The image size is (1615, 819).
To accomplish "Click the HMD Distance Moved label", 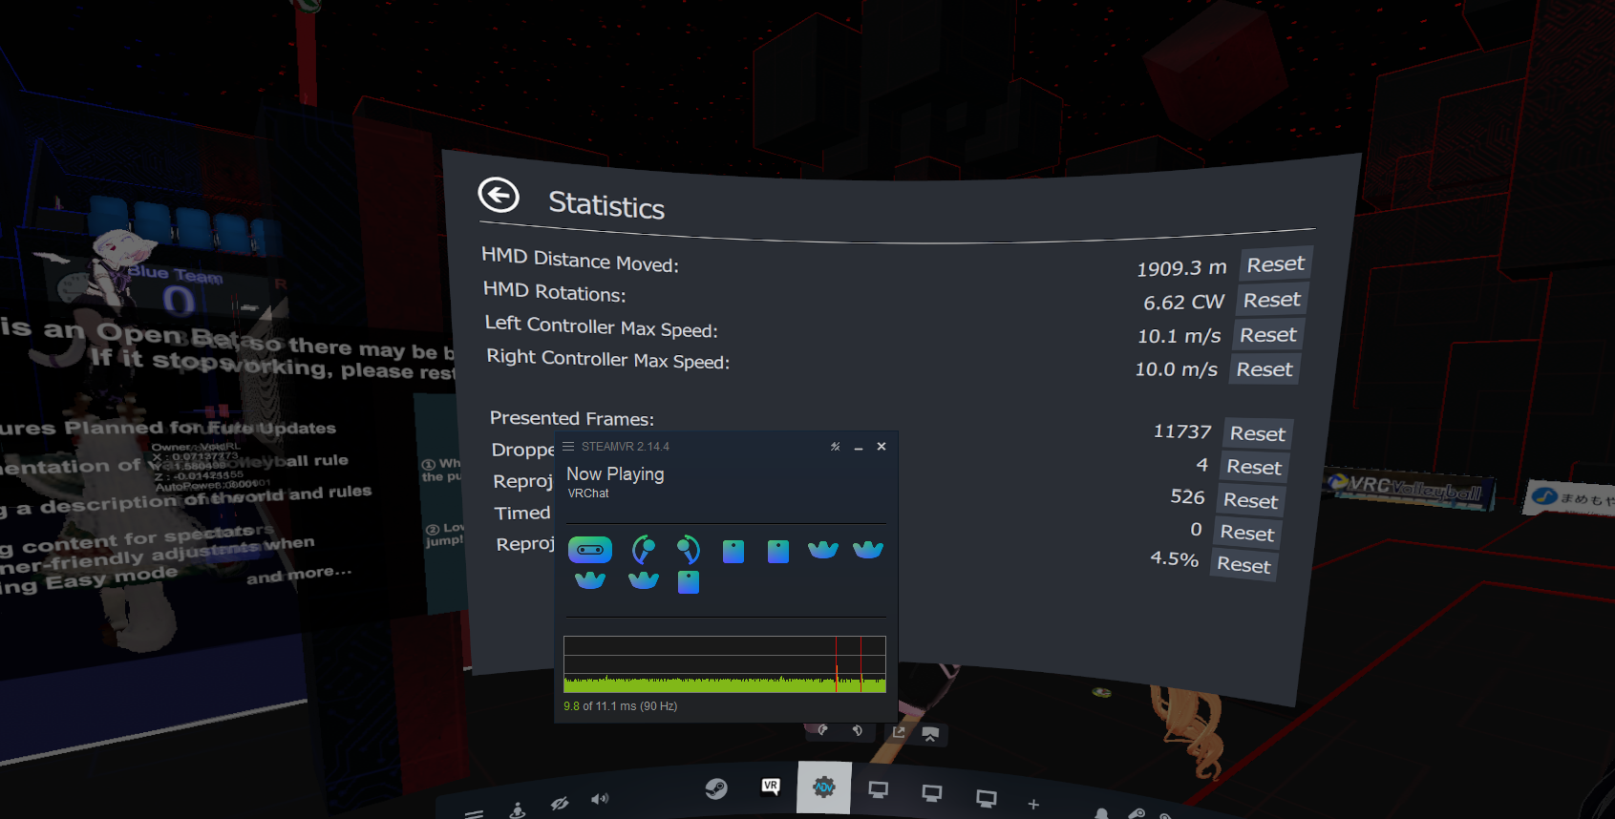I will pyautogui.click(x=580, y=260).
